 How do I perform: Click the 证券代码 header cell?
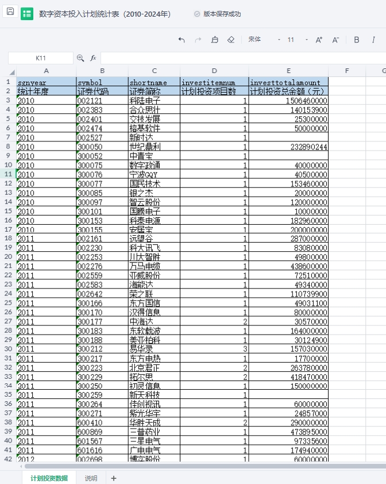point(102,91)
